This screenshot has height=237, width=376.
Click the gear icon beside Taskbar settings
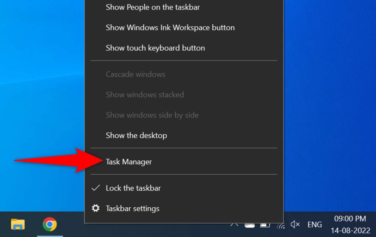click(x=95, y=208)
